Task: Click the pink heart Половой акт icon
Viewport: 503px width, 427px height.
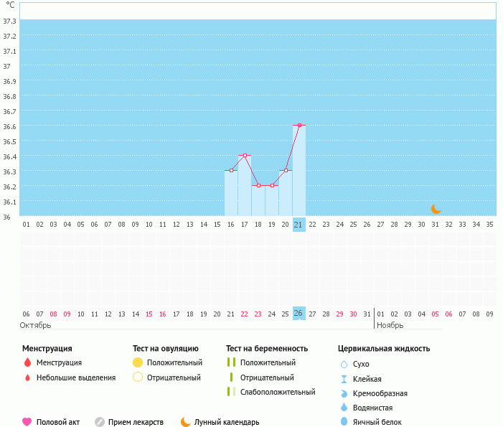Action: [27, 422]
